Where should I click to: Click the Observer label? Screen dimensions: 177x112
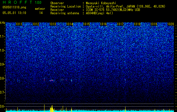click(x=57, y=3)
